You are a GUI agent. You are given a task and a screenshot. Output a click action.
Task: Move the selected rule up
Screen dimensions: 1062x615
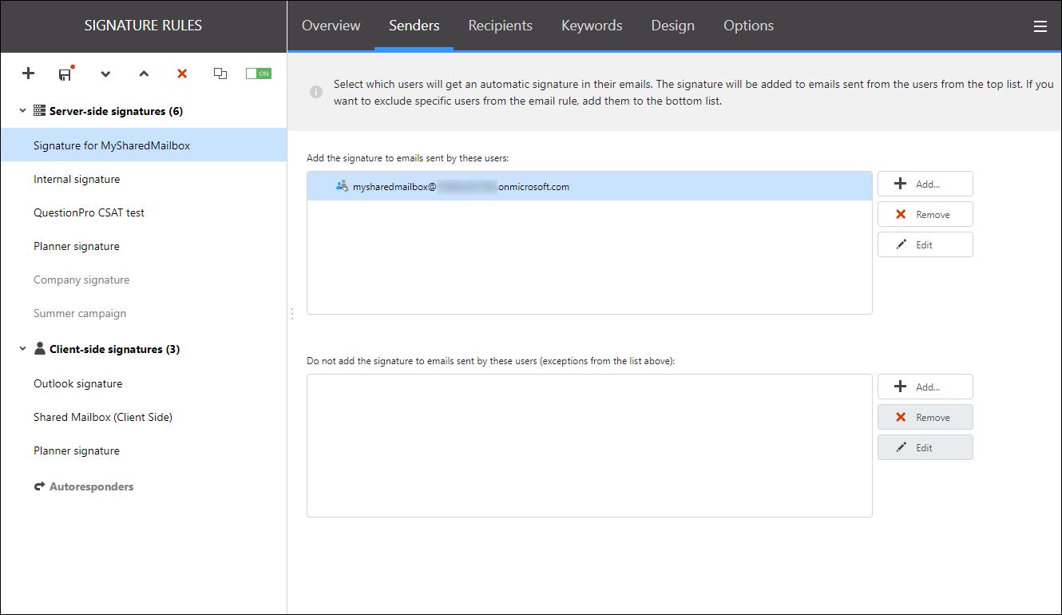[x=144, y=73]
